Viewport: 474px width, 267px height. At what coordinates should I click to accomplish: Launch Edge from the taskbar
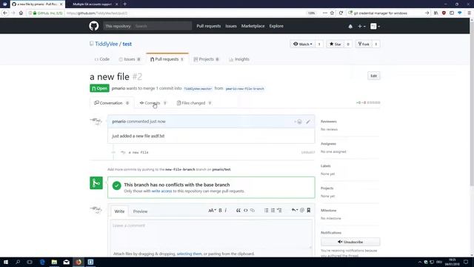coord(42,262)
